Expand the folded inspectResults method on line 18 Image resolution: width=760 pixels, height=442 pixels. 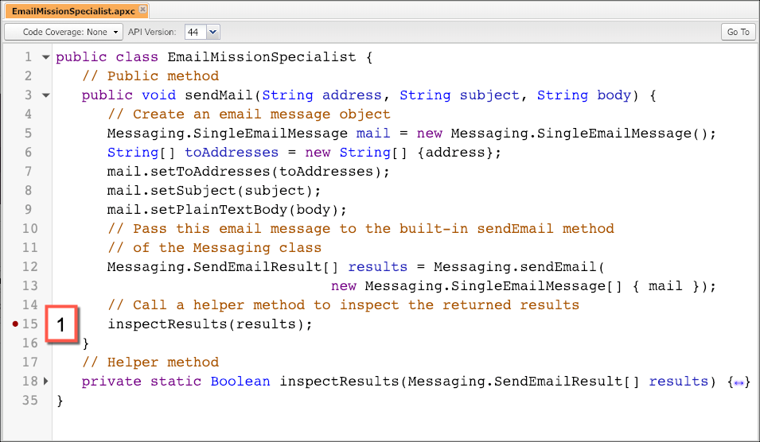[46, 381]
